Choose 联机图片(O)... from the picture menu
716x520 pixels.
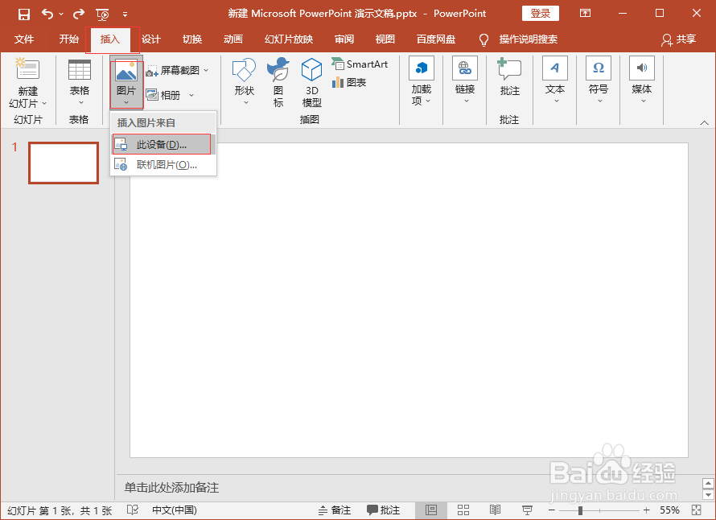[x=163, y=165]
